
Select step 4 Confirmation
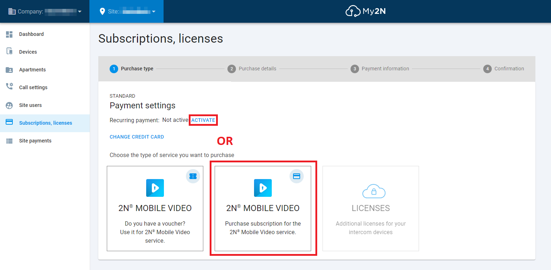point(503,69)
